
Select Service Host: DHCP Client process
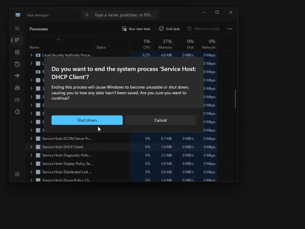pyautogui.click(x=63, y=147)
